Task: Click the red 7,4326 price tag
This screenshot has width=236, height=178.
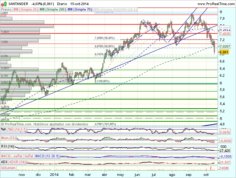Action: [x=225, y=33]
